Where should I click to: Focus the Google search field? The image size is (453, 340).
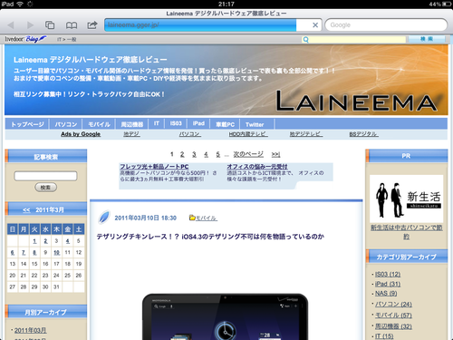[386, 25]
